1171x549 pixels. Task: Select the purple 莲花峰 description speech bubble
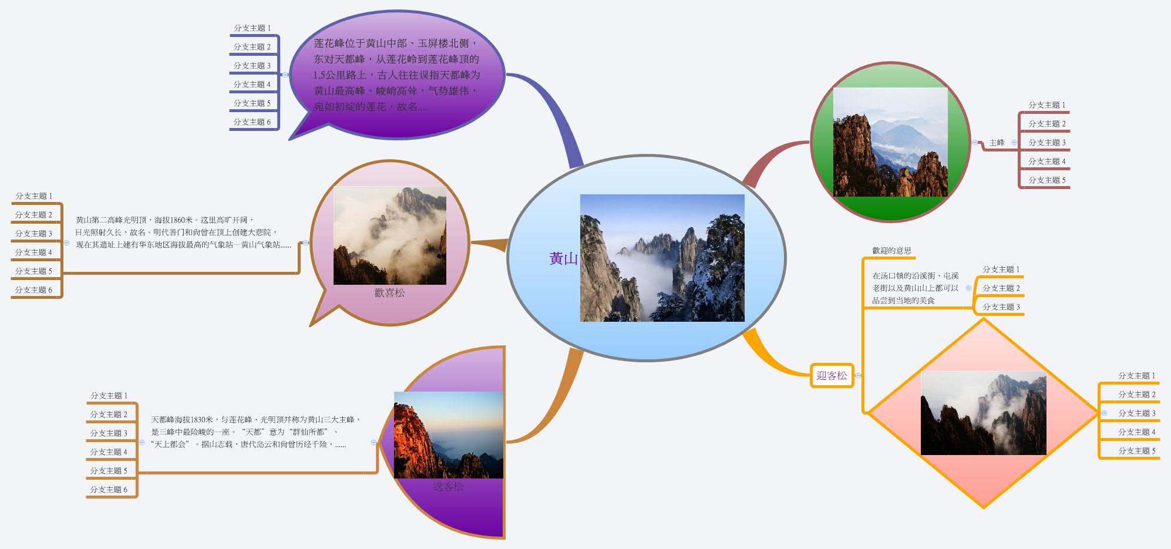(396, 75)
